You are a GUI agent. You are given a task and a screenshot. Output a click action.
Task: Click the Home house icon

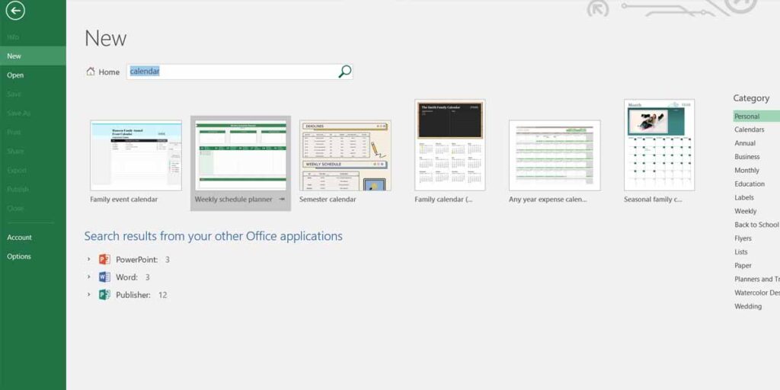[x=91, y=72]
